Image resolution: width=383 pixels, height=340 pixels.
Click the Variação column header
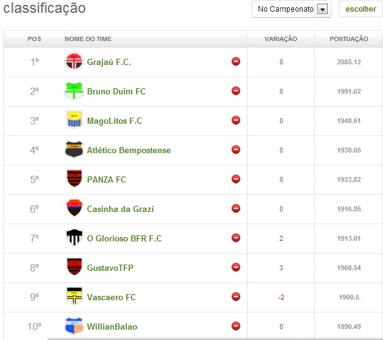pos(281,39)
